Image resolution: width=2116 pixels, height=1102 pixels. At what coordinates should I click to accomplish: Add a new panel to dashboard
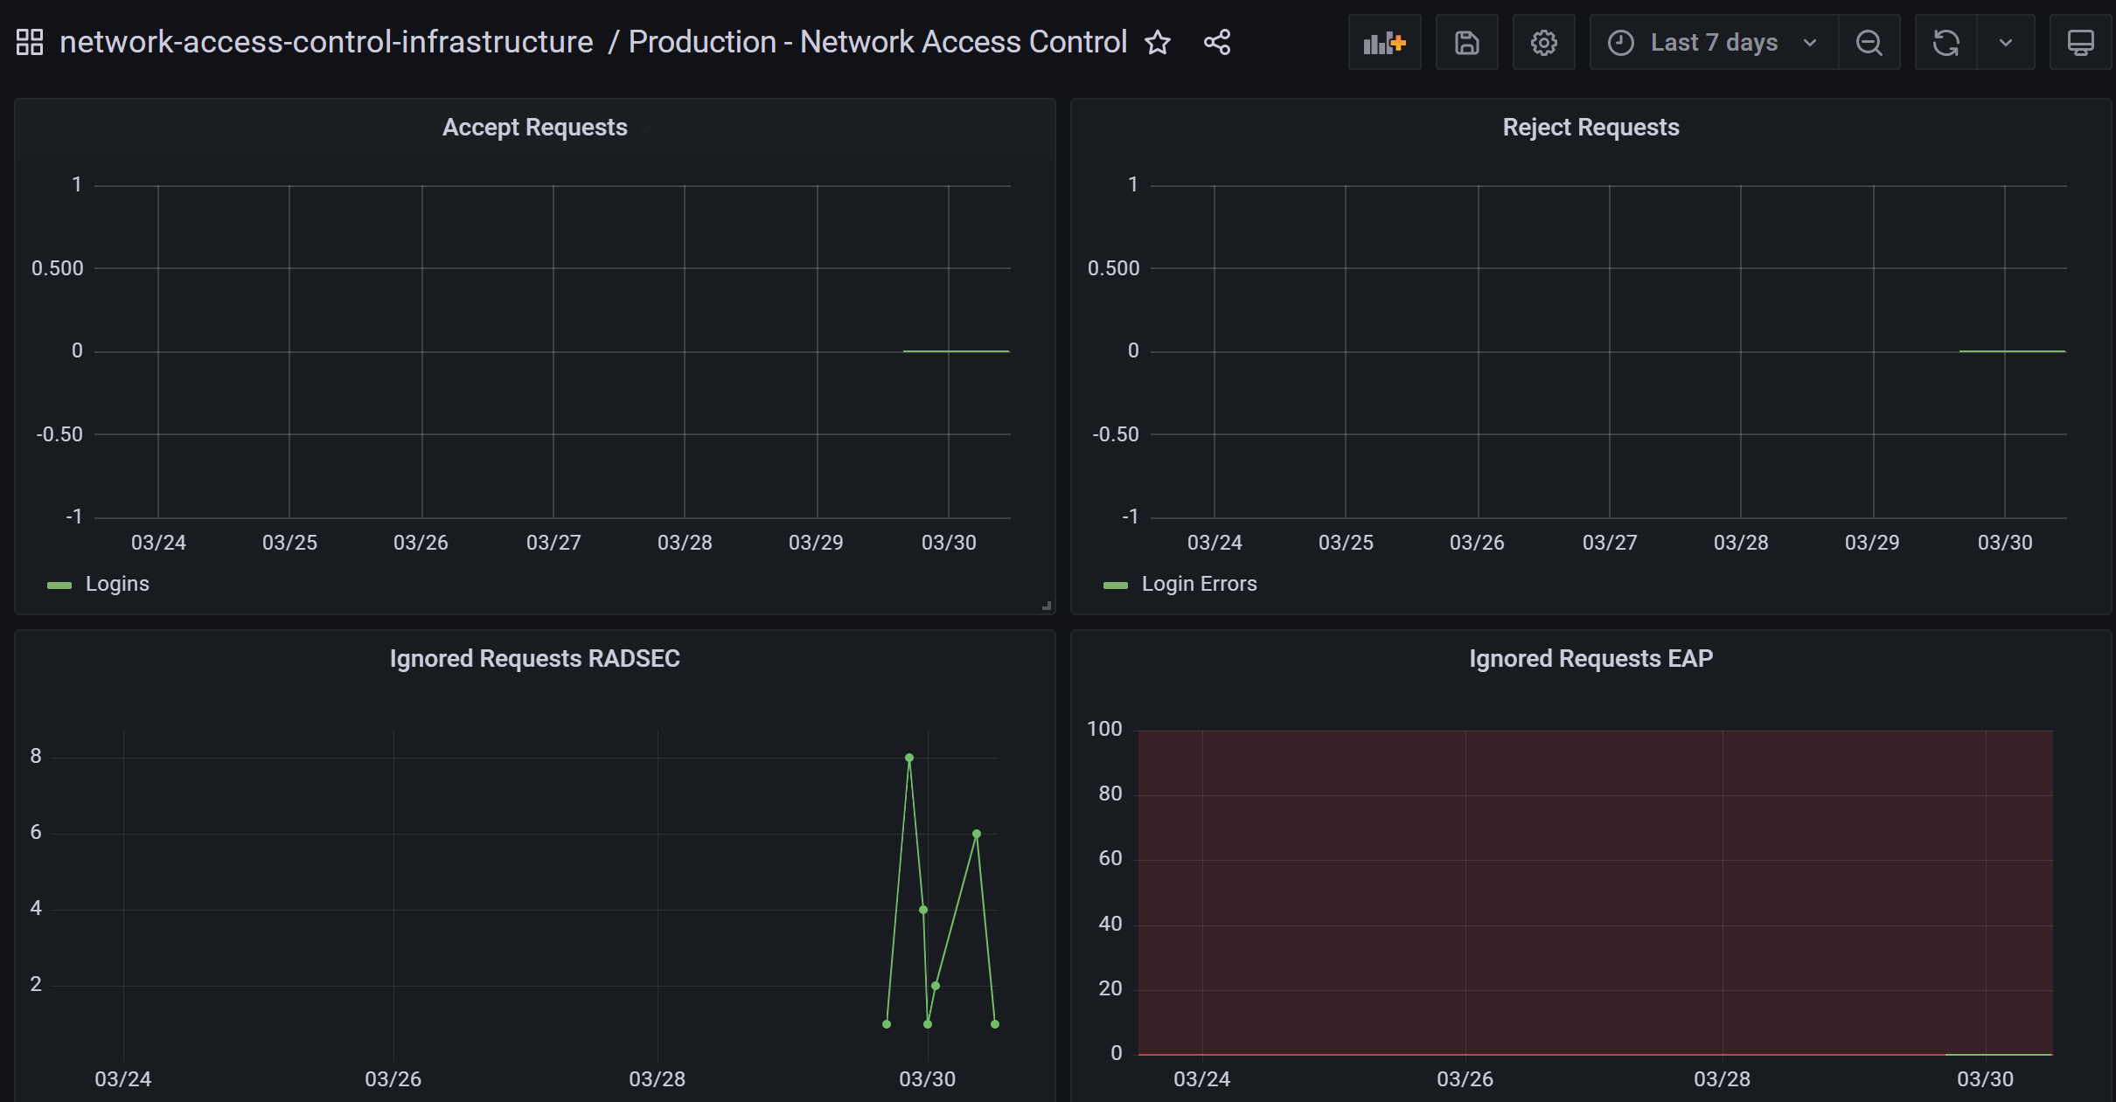1385,42
